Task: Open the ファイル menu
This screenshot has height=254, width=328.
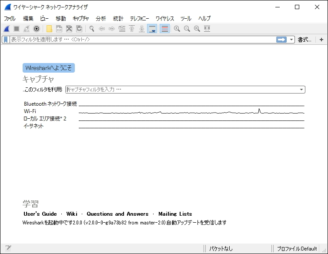Action: coord(10,18)
